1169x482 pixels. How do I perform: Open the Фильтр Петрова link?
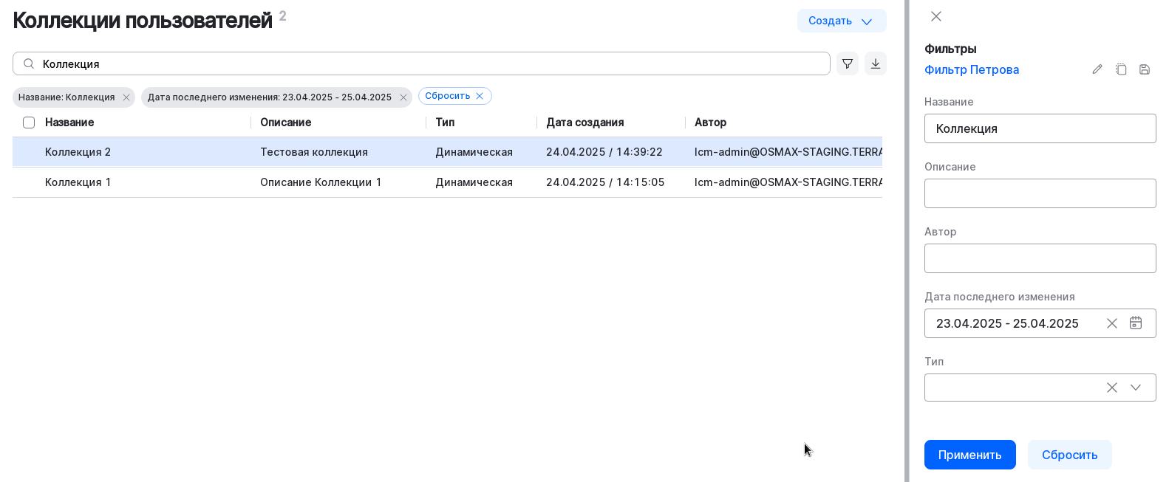(x=972, y=69)
